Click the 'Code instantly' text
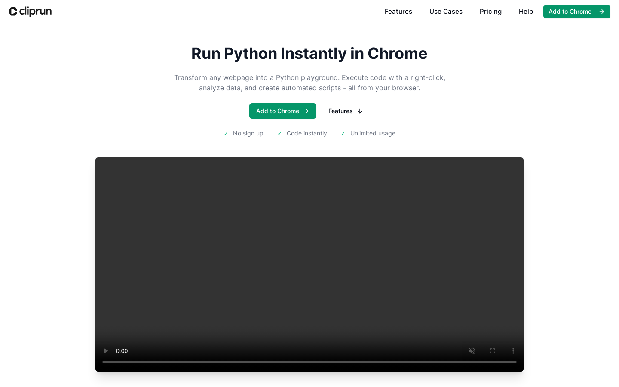Screen dimensions: 619x387 point(306,133)
